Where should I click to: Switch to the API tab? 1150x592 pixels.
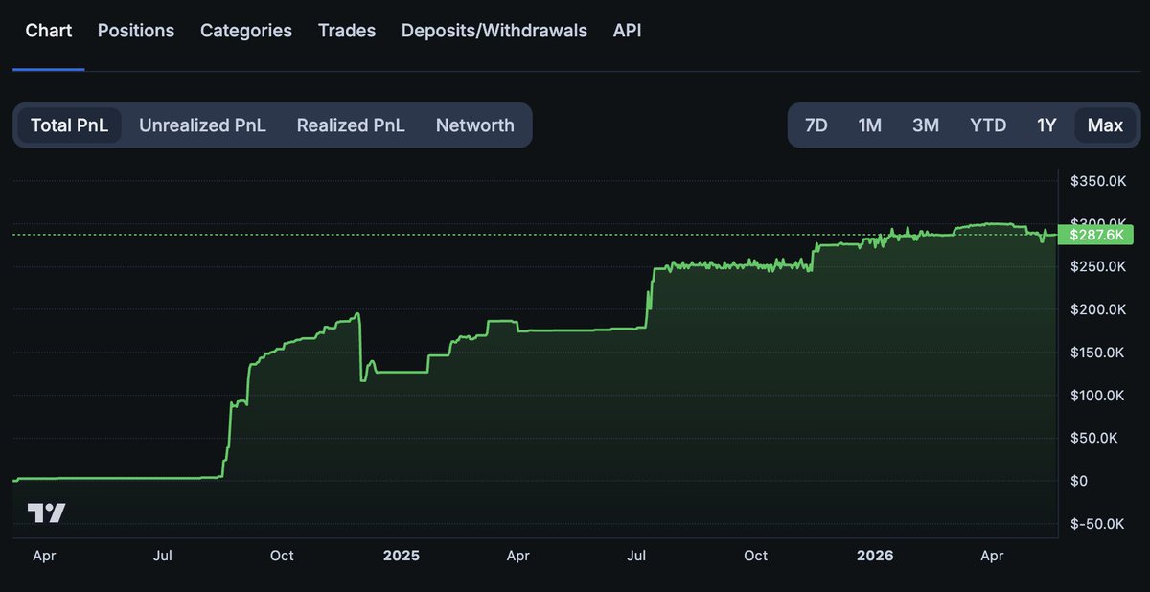click(628, 31)
